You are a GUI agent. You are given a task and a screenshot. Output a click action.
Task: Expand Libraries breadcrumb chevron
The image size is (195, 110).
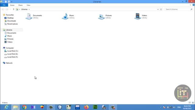(x=29, y=9)
